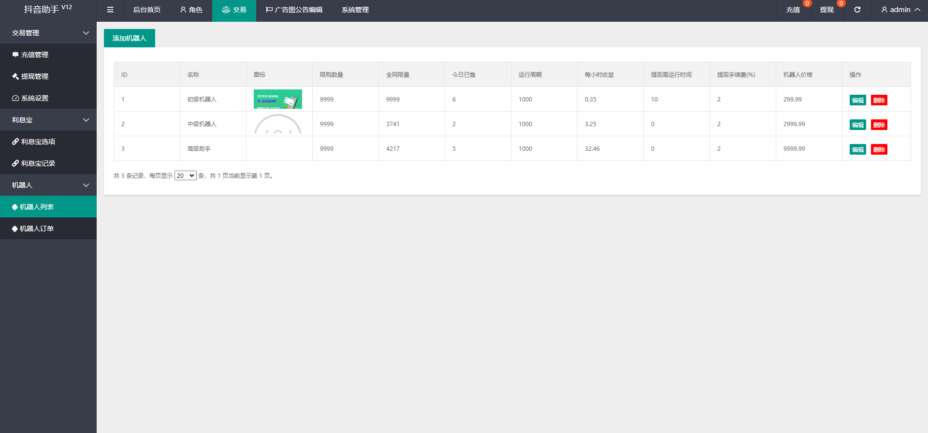Edit the 中级机器人 row
This screenshot has height=433, width=928.
tap(858, 125)
